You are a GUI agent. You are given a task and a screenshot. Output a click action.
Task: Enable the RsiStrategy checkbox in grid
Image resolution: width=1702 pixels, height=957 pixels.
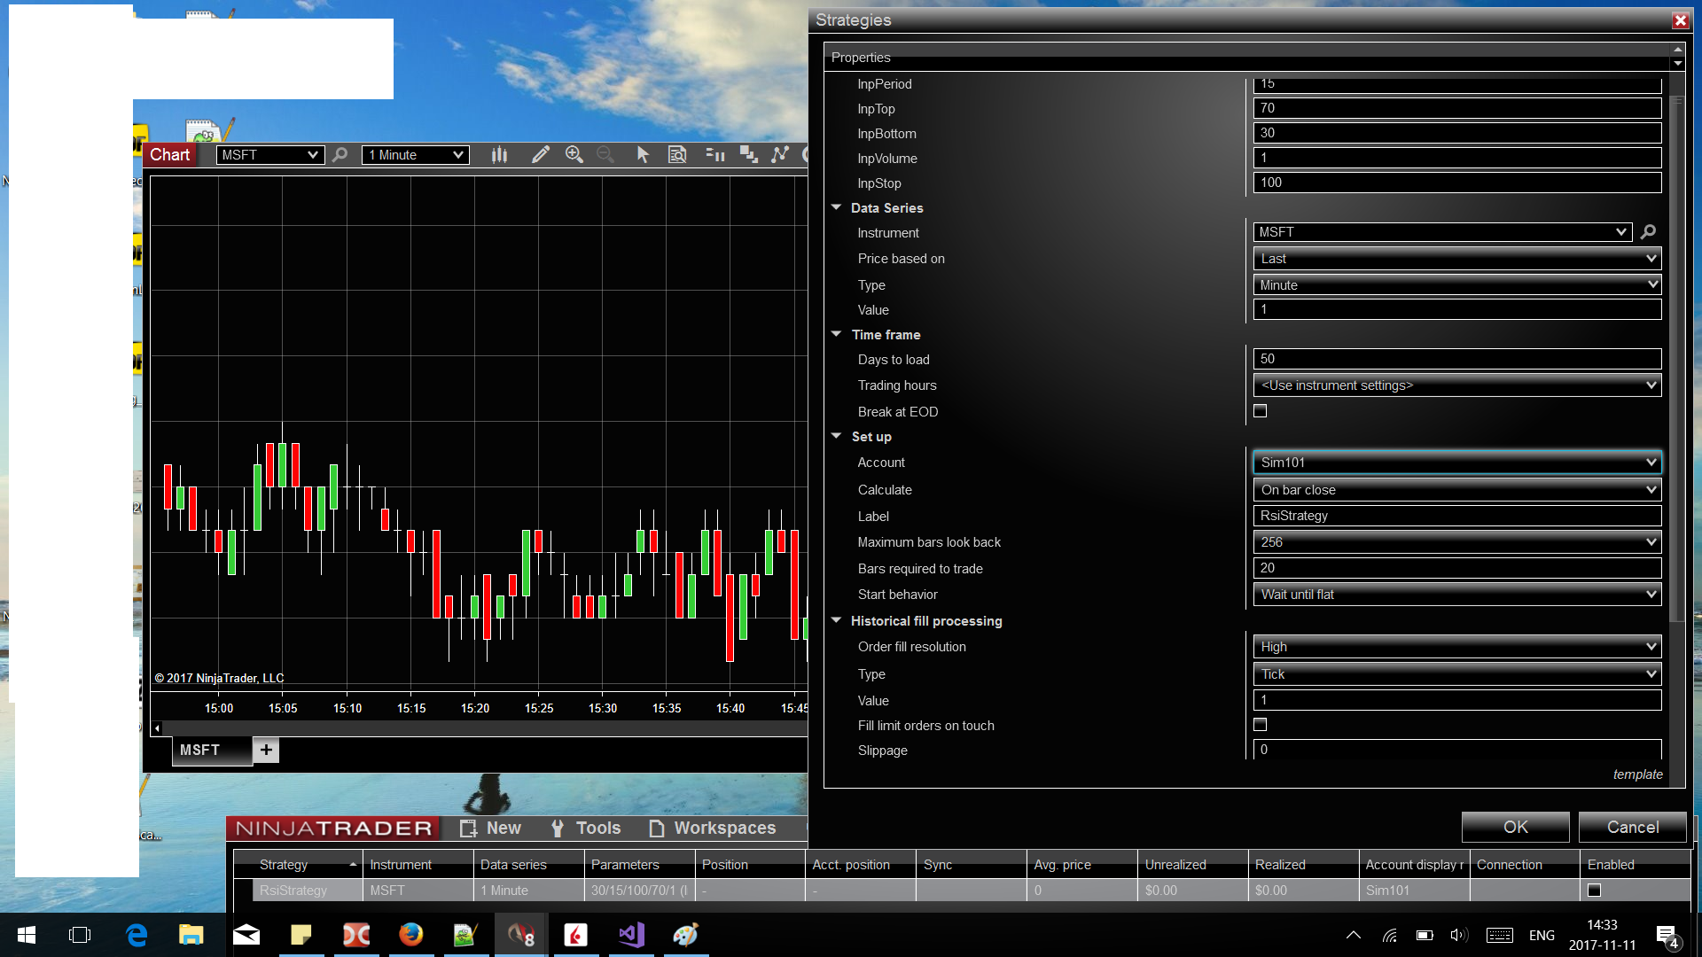pyautogui.click(x=1594, y=891)
